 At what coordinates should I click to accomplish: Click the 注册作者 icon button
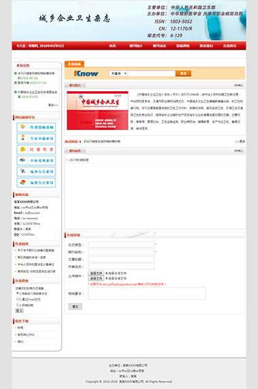(x=36, y=150)
